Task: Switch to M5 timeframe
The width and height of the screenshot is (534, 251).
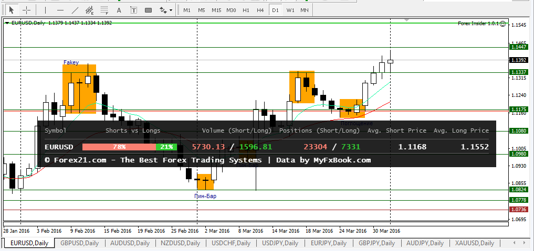Action: 202,10
